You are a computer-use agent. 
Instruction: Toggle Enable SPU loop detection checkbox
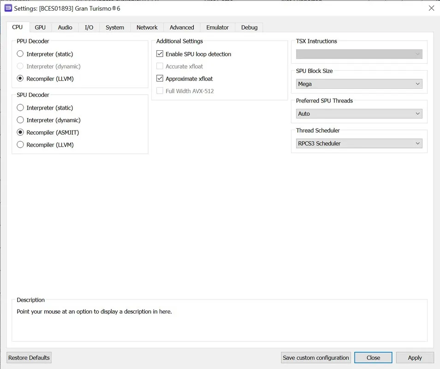160,54
